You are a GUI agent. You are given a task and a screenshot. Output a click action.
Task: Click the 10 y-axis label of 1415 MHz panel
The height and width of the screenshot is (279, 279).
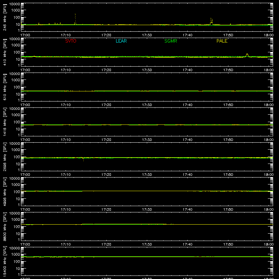[x=18, y=129]
